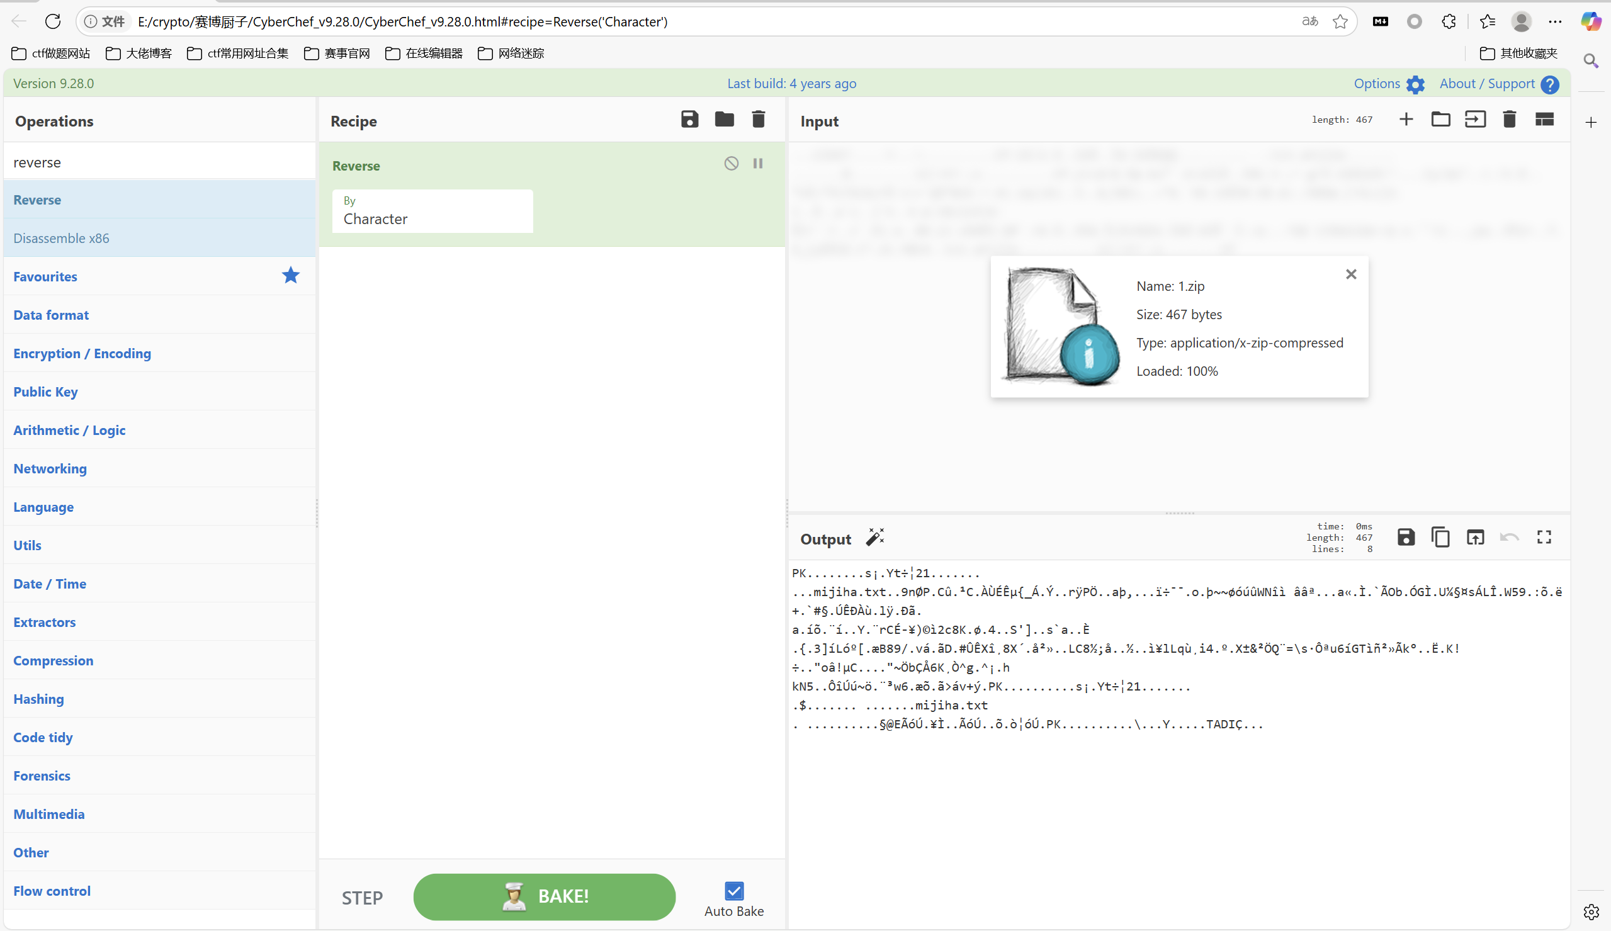The image size is (1611, 931).
Task: Disable the Reverse operation
Action: point(732,164)
